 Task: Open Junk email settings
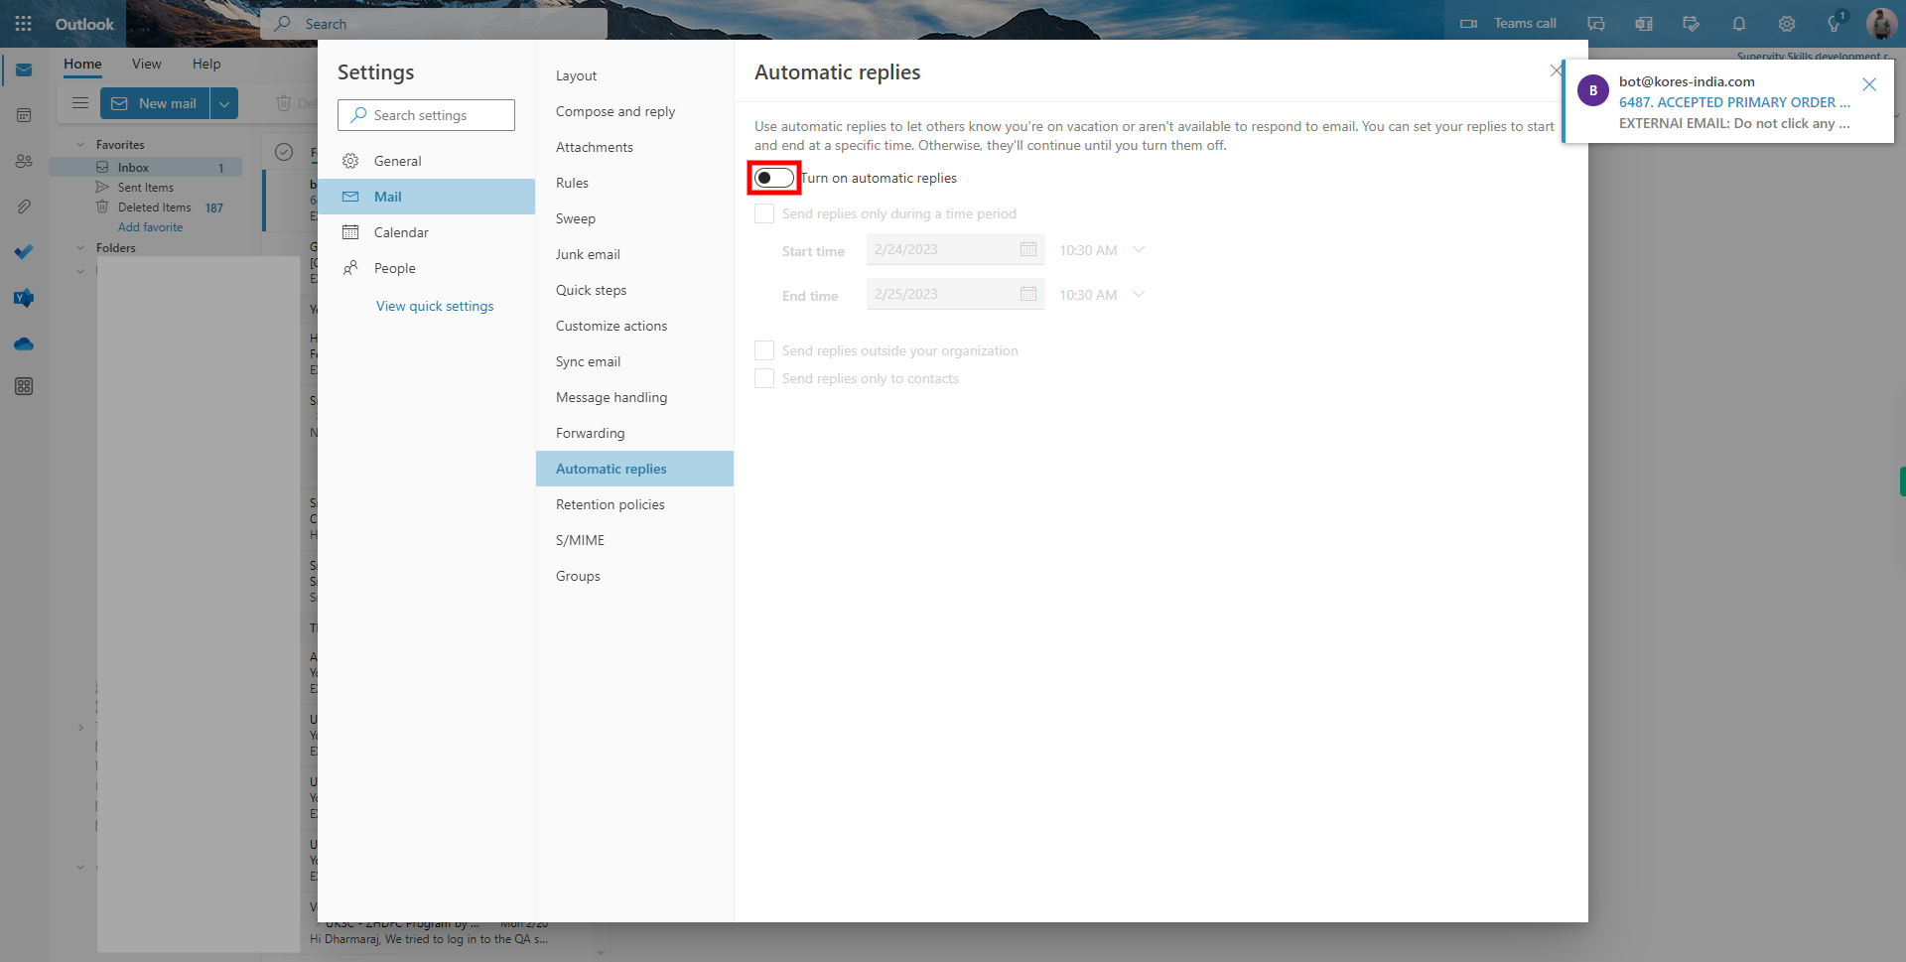[x=634, y=254]
